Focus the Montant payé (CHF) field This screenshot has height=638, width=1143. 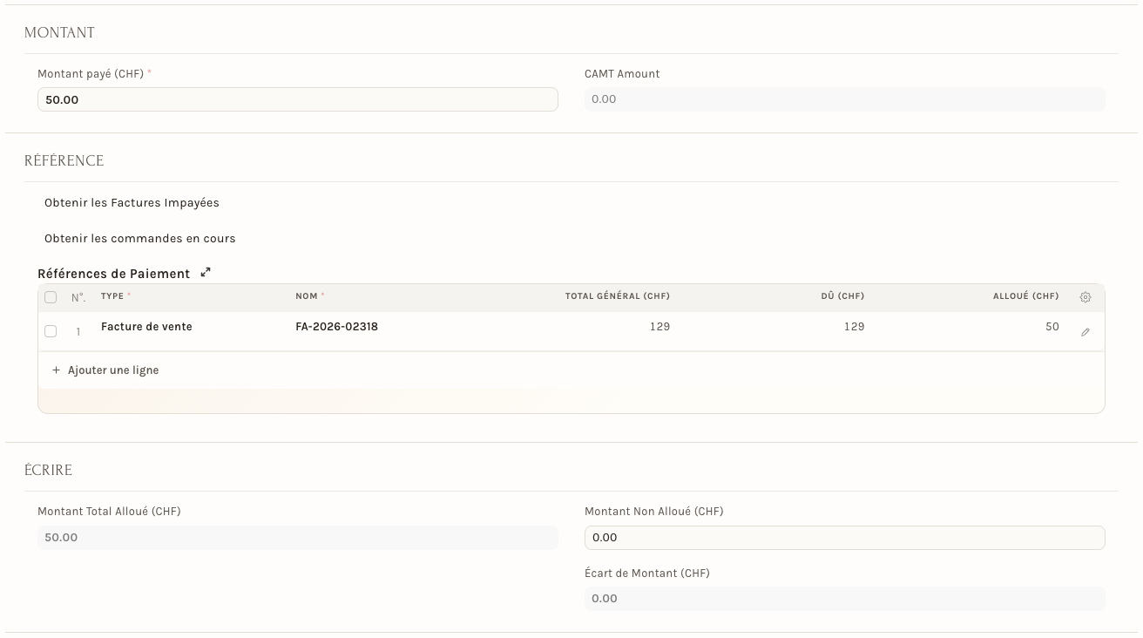tap(297, 99)
